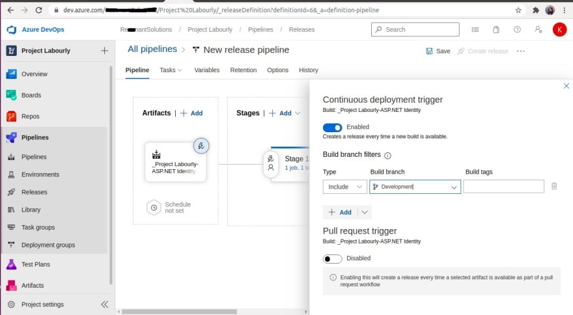Disable the continuous deployment trigger toggle
Image resolution: width=573 pixels, height=315 pixels.
(x=332, y=127)
